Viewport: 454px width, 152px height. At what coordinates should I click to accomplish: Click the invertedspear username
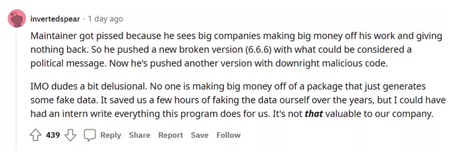pos(55,19)
